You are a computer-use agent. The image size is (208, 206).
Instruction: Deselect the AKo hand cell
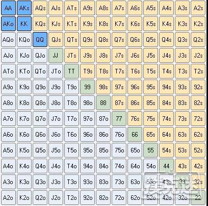coord(9,24)
